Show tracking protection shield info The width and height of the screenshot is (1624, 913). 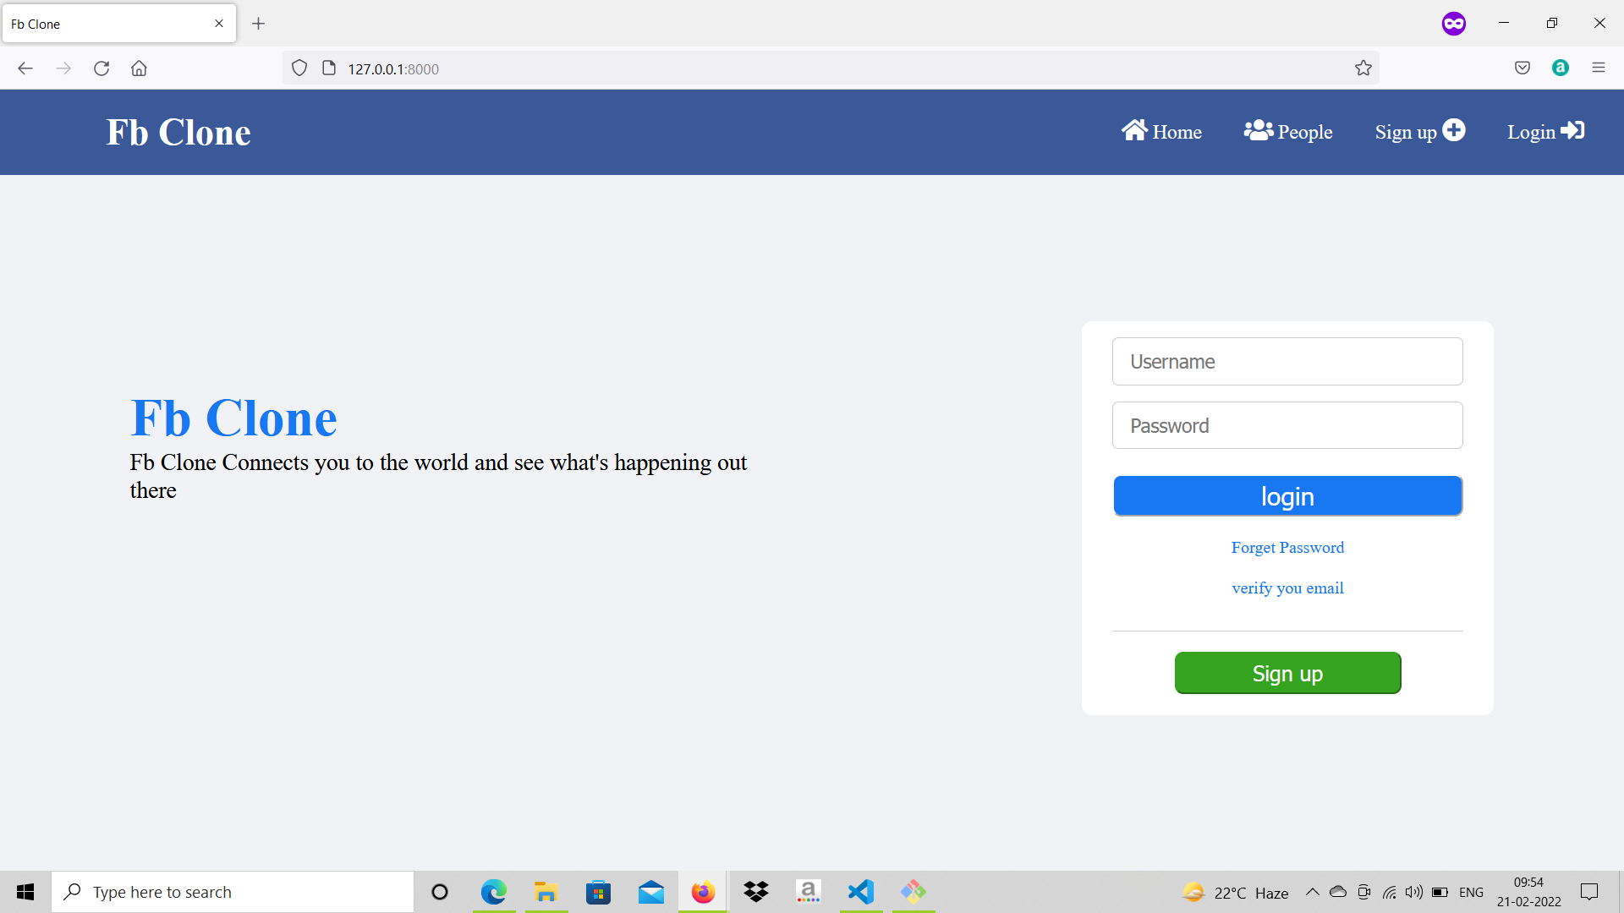coord(299,68)
